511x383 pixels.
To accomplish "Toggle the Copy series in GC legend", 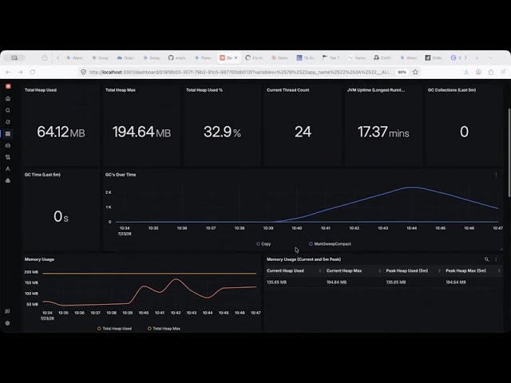I will pyautogui.click(x=263, y=244).
